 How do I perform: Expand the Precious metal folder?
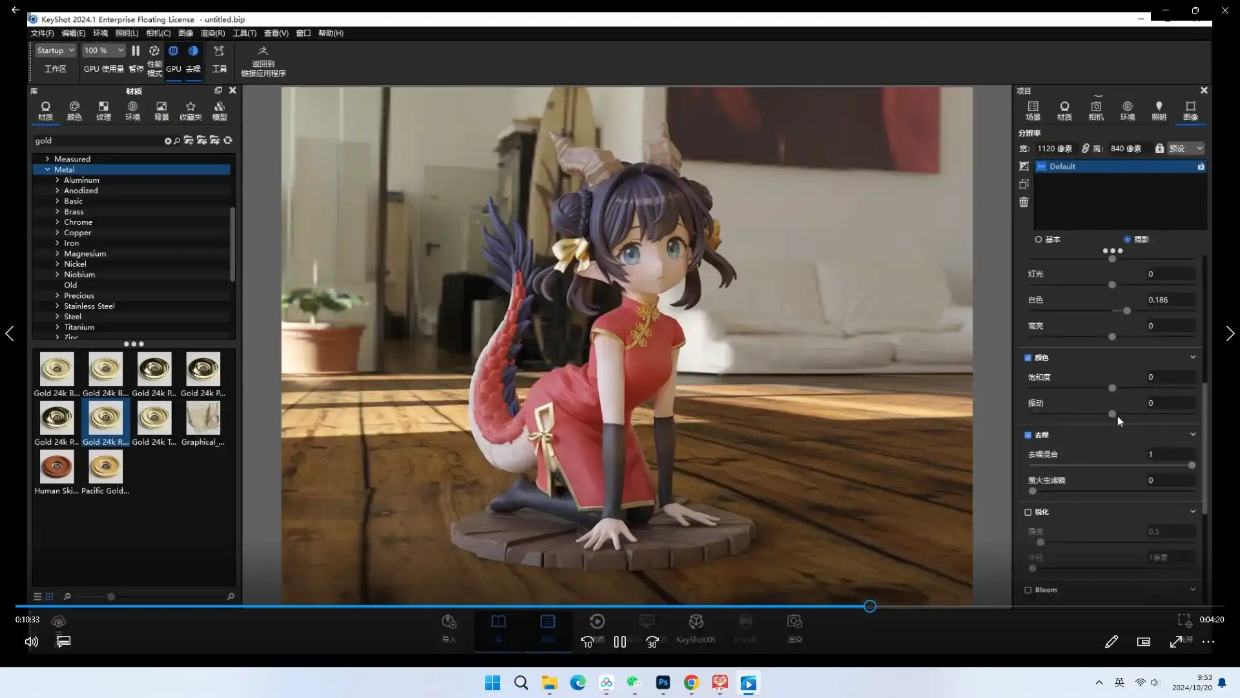point(57,295)
